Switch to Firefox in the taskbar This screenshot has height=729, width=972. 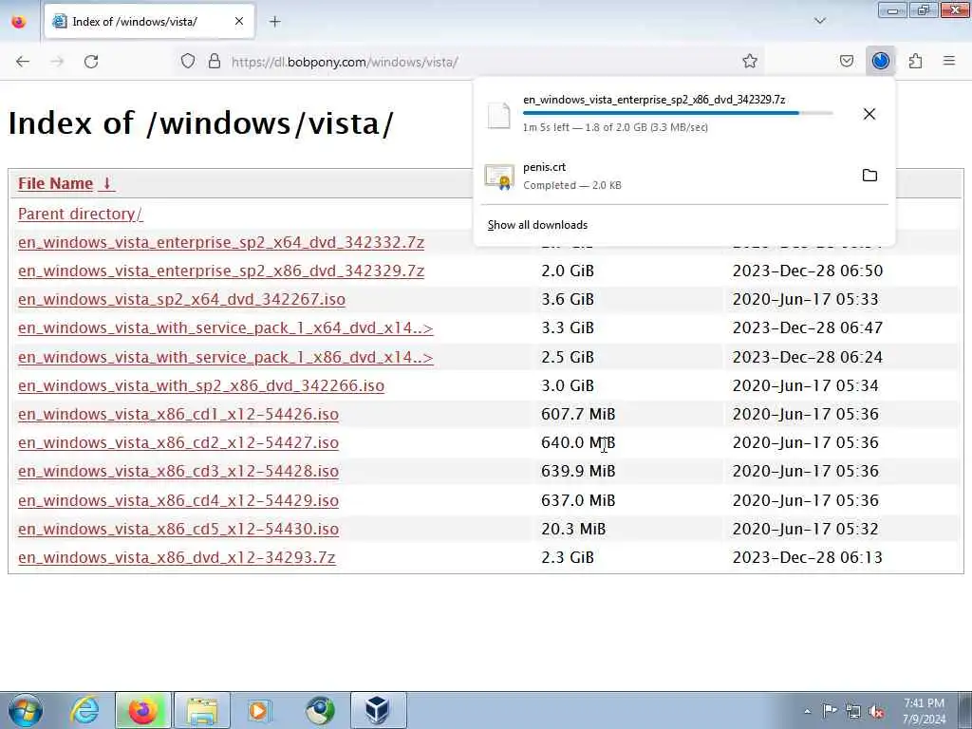[143, 710]
